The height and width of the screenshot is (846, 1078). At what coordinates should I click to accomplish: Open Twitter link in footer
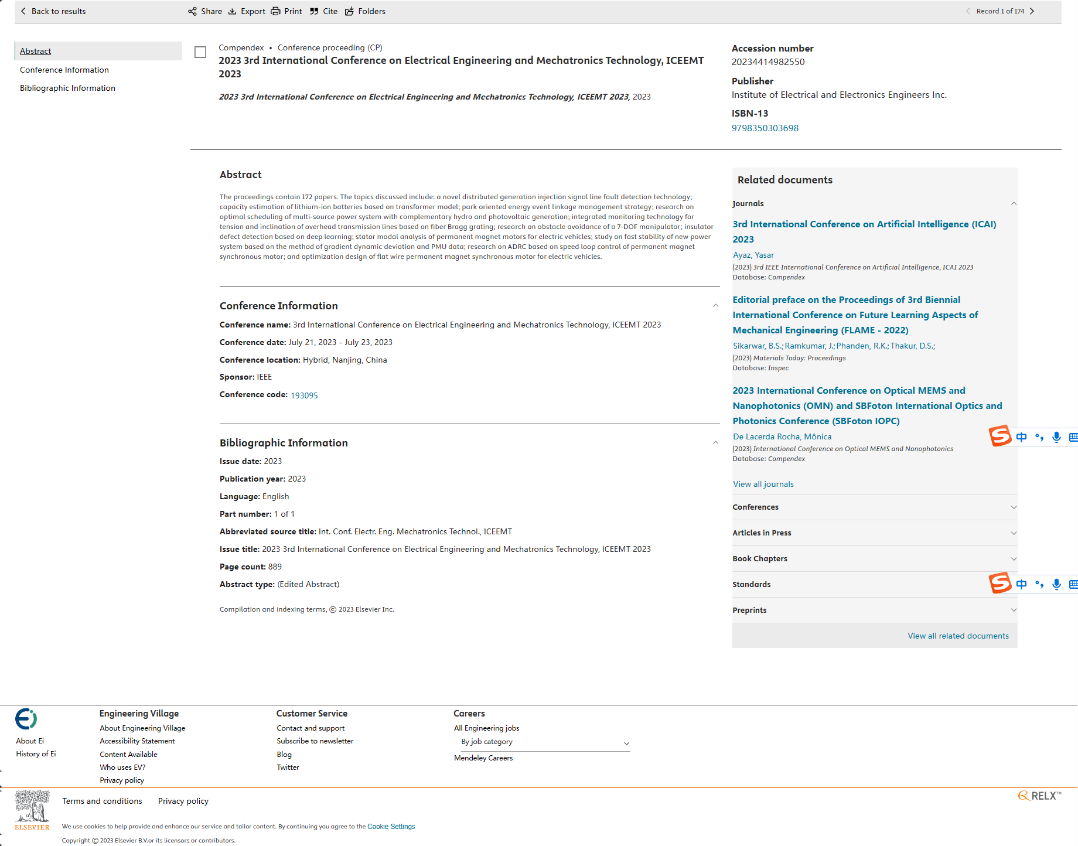click(x=288, y=767)
